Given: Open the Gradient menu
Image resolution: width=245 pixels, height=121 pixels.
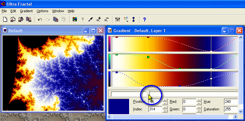Looking at the screenshot, I should (26, 11).
